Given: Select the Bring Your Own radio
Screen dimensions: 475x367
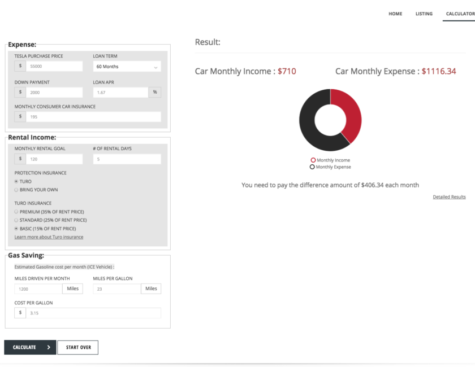Looking at the screenshot, I should click(x=16, y=190).
